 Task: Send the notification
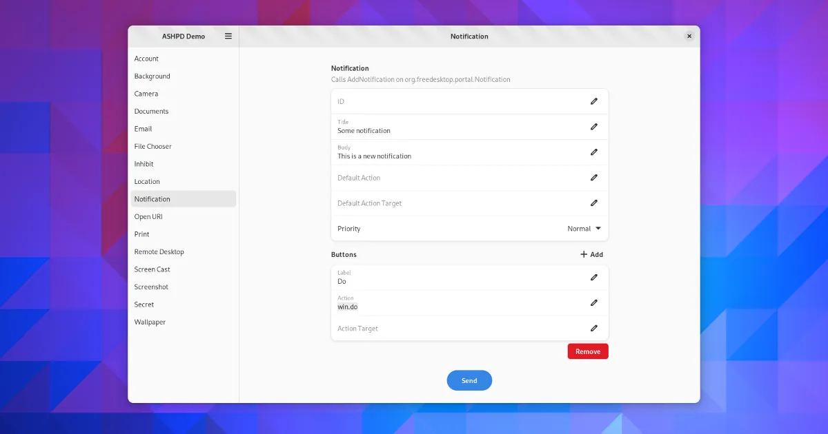pyautogui.click(x=469, y=380)
